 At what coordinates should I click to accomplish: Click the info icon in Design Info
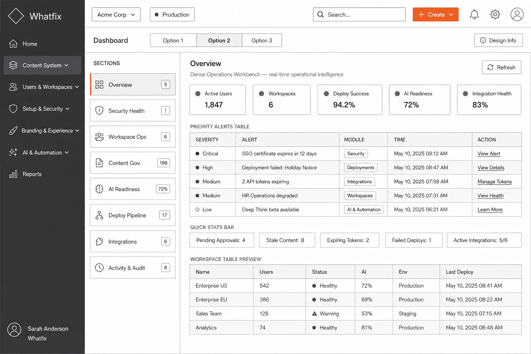tap(483, 40)
